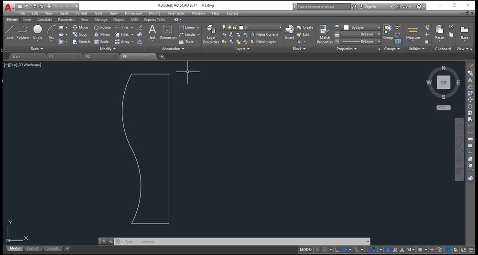478x255 pixels.
Task: Open the Format menu
Action: coord(81,13)
